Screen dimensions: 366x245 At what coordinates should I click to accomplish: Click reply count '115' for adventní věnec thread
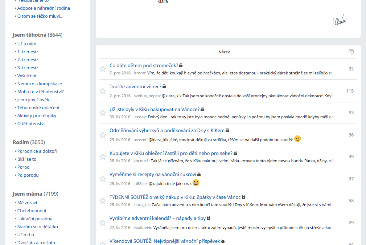[350, 91]
